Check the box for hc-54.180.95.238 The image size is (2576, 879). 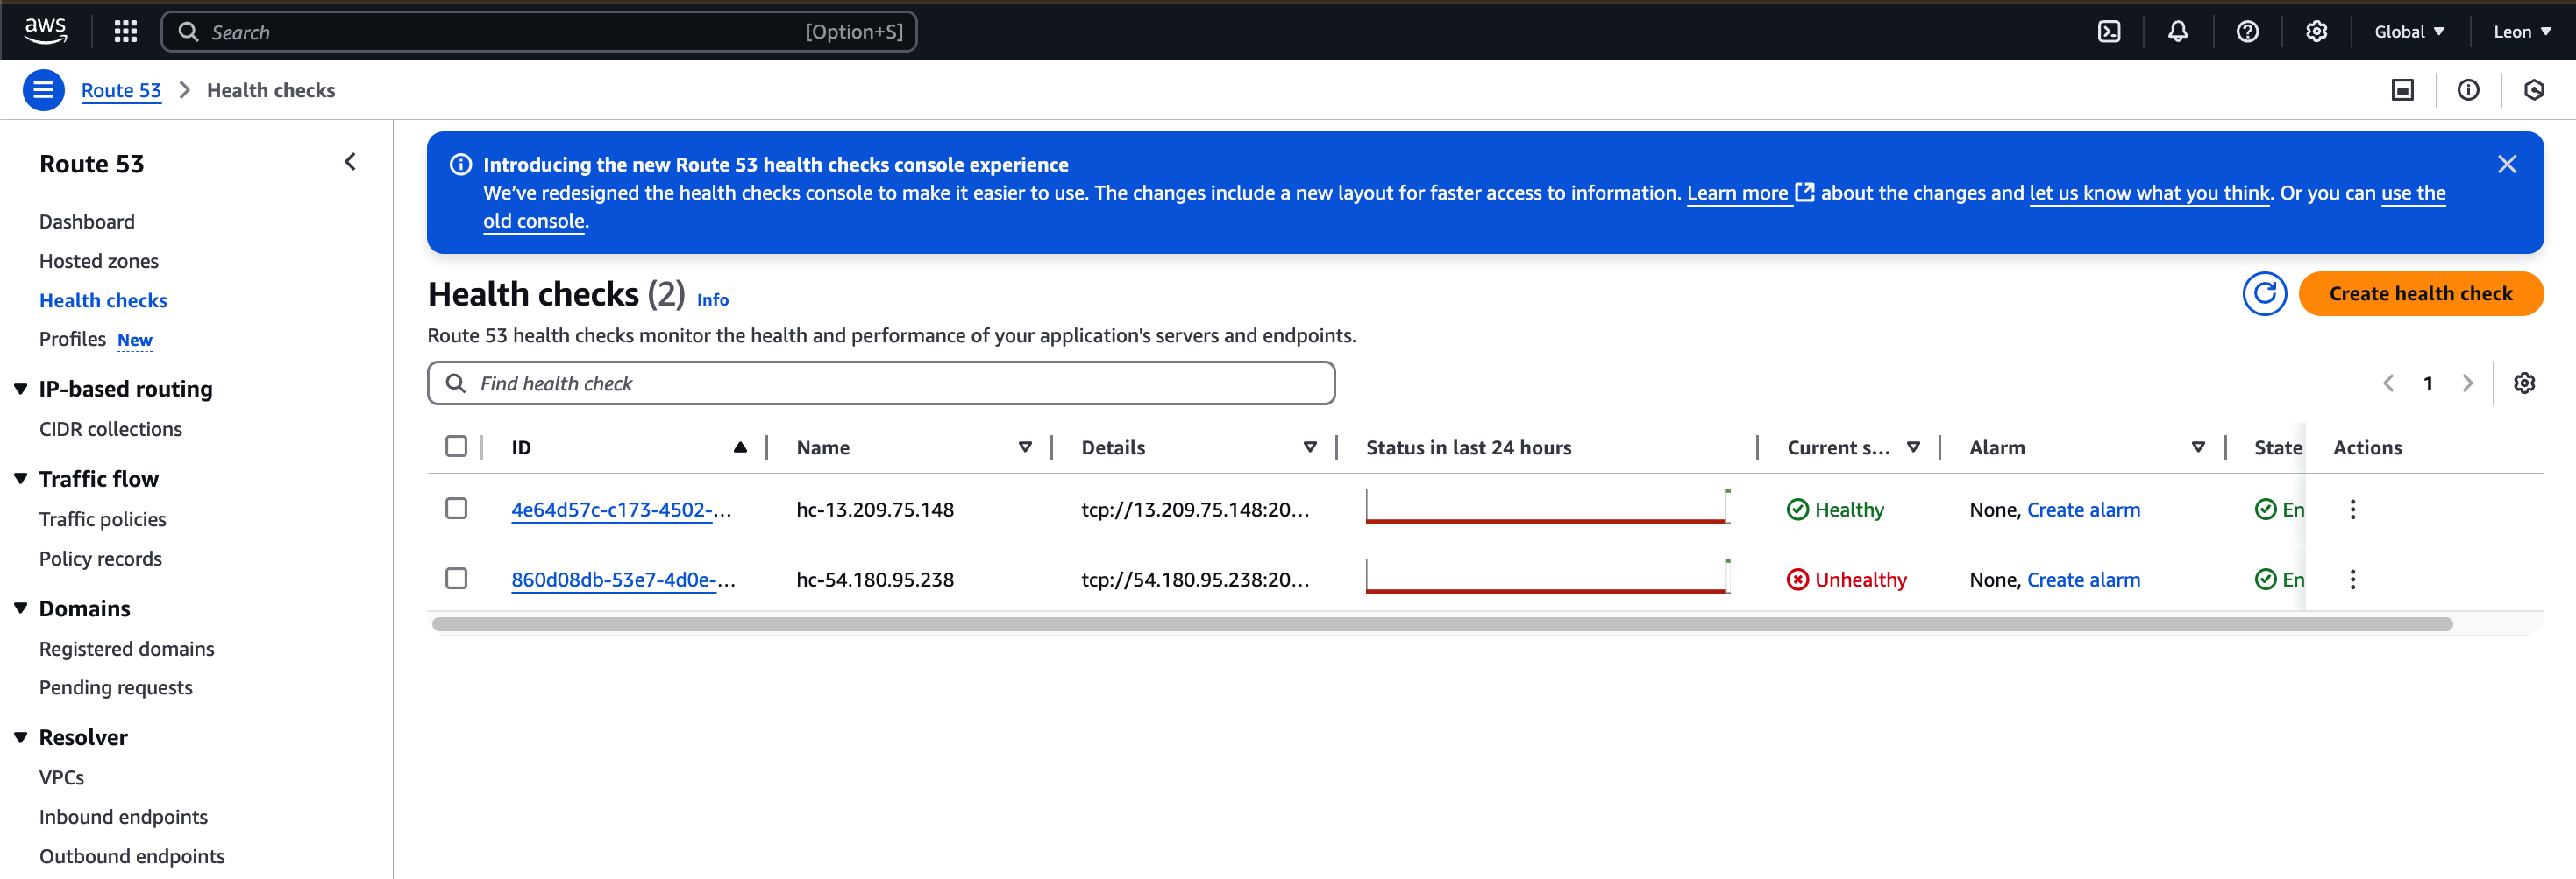tap(456, 579)
